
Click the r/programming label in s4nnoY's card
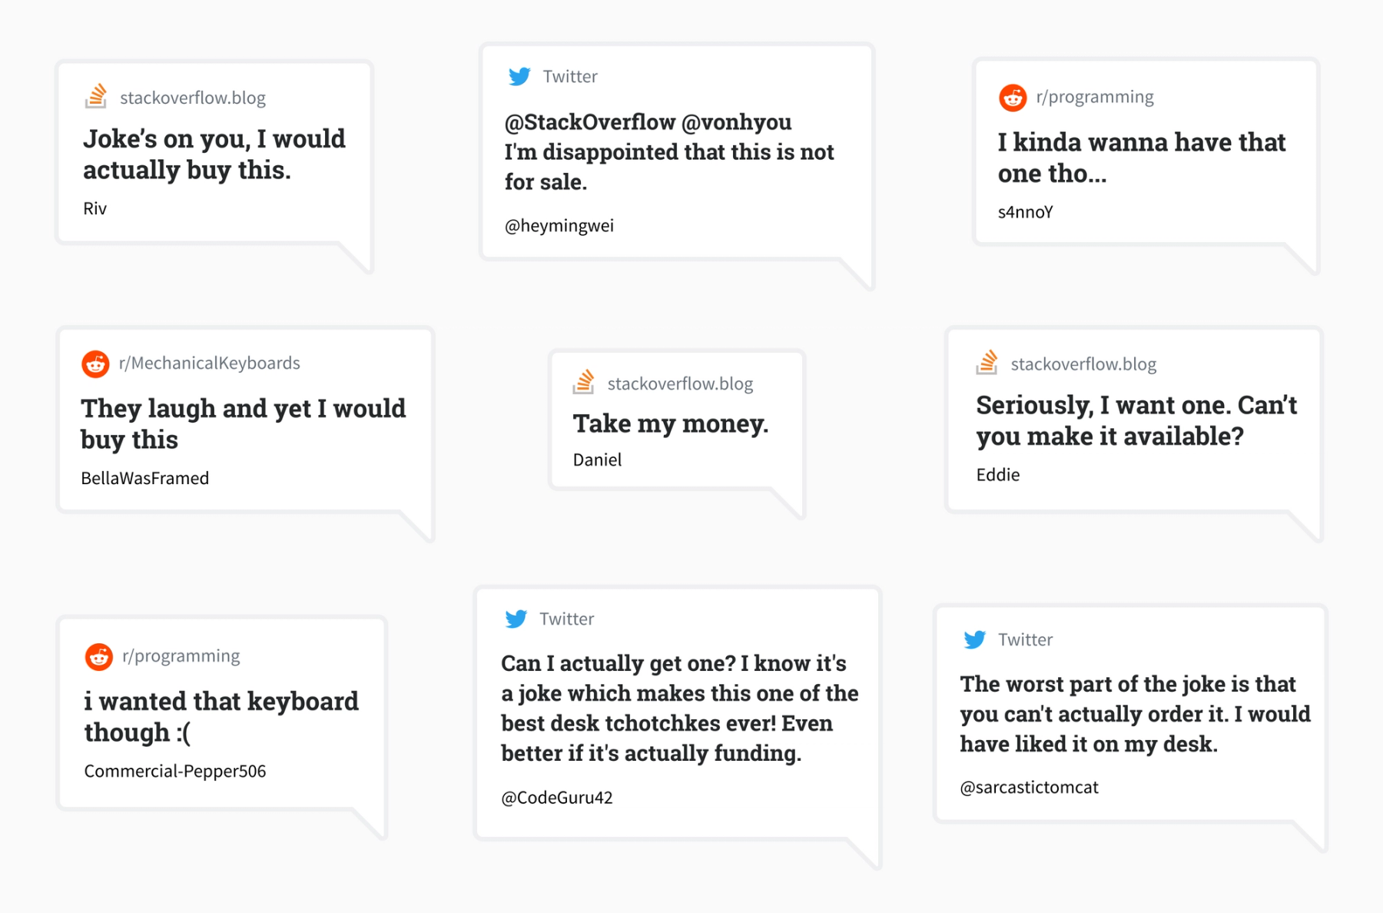(x=1095, y=97)
